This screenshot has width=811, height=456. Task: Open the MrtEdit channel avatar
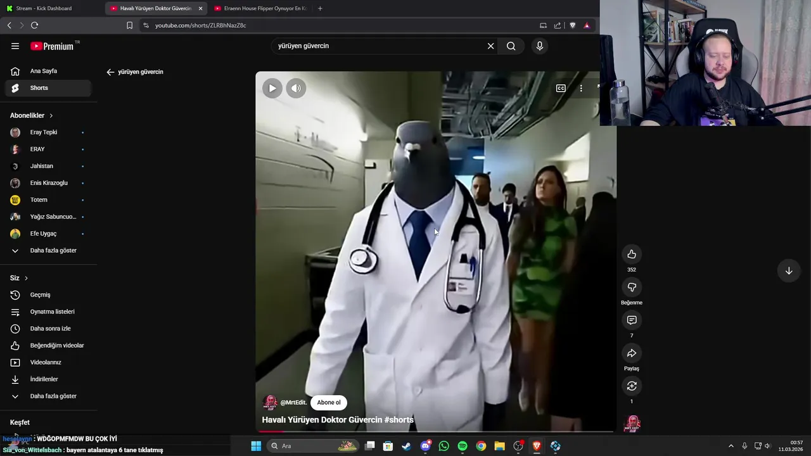coord(270,403)
